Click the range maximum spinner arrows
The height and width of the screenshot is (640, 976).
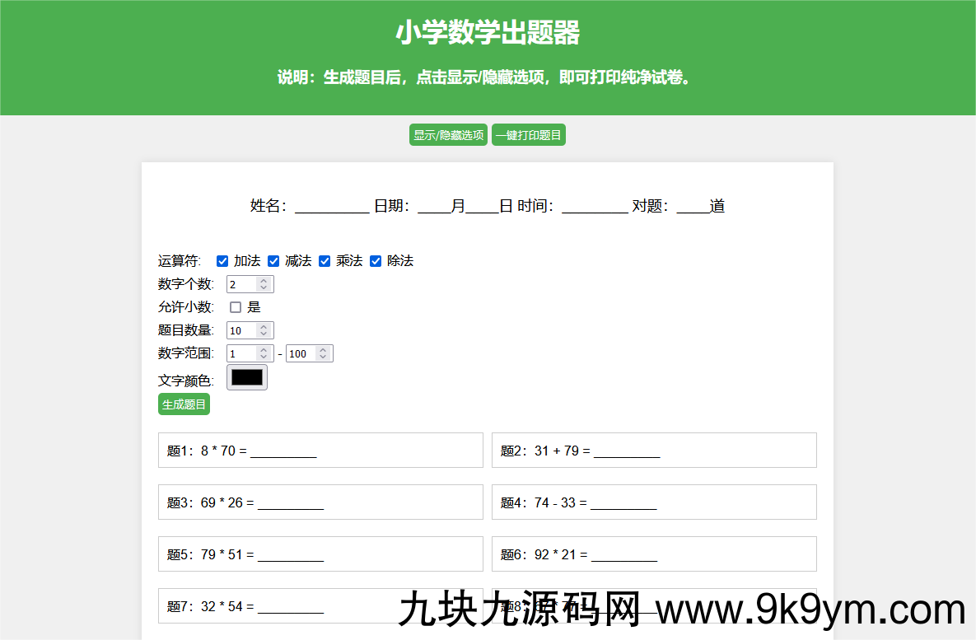(323, 353)
